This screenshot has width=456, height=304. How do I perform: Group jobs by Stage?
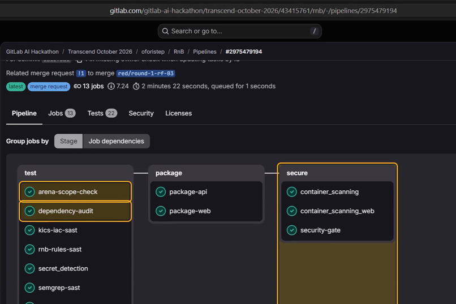pos(68,141)
